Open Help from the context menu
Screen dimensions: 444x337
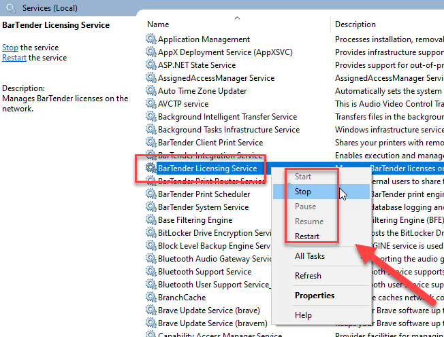point(303,315)
